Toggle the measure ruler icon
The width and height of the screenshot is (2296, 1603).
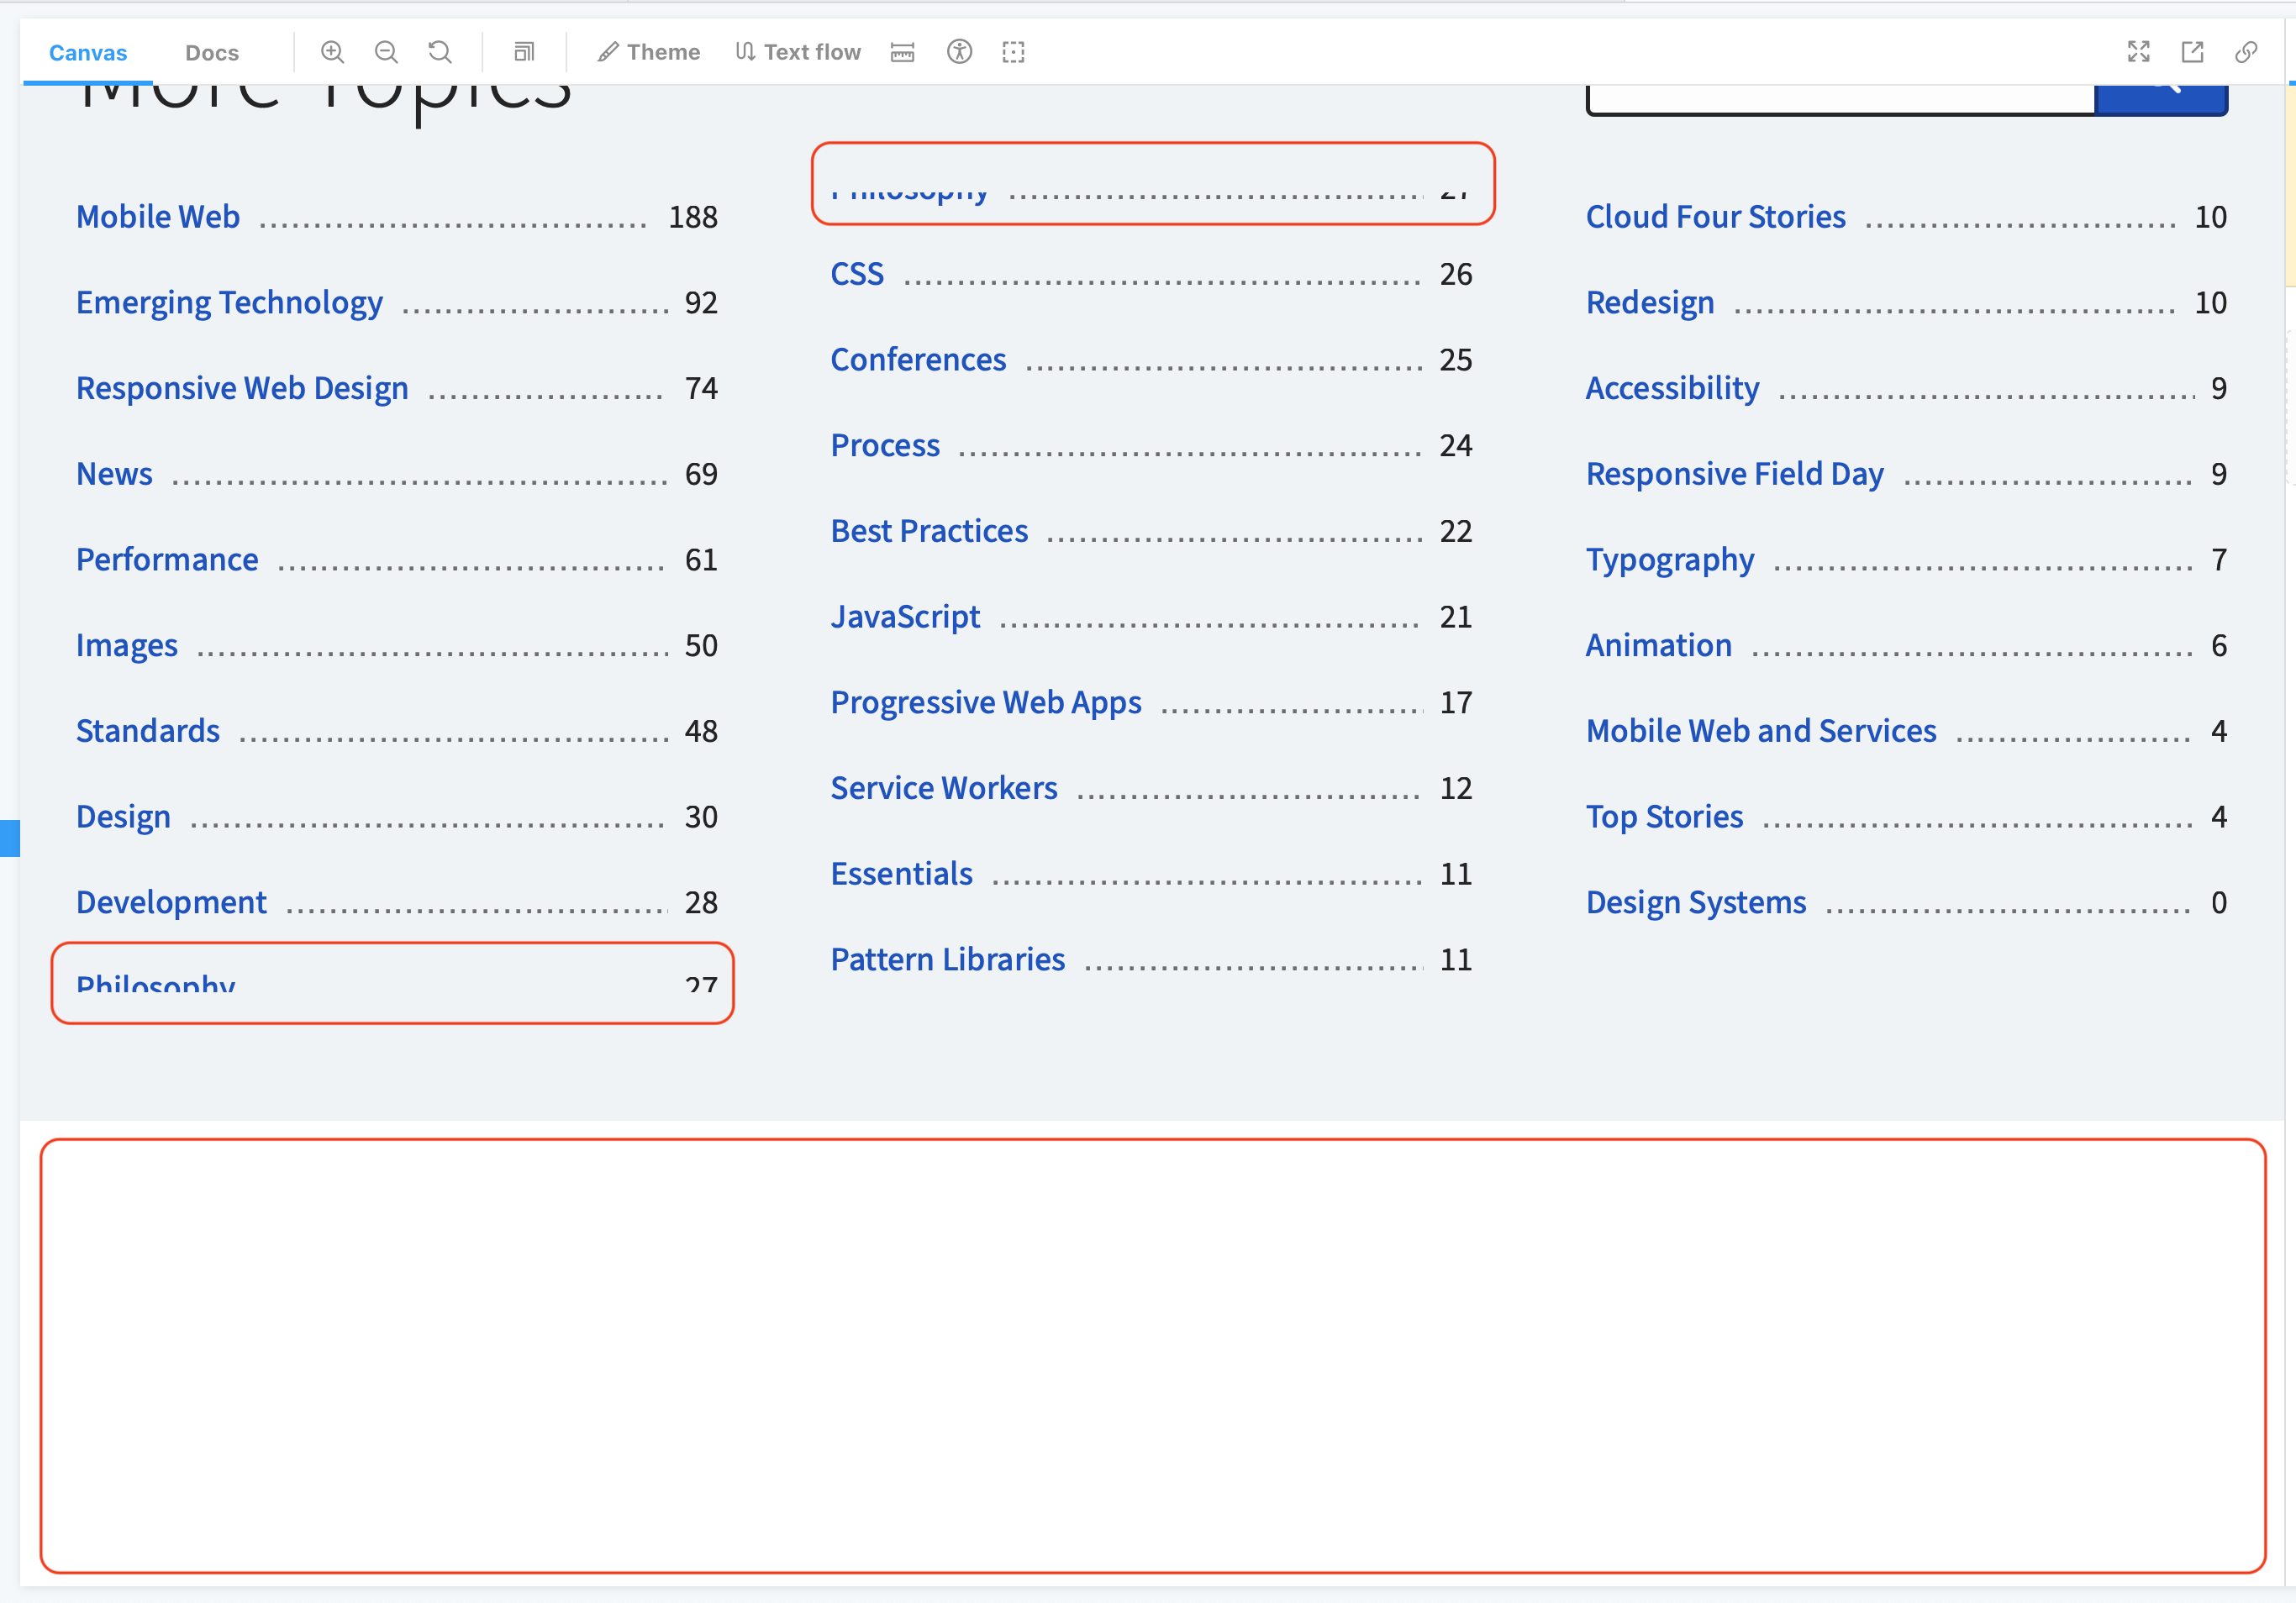click(x=902, y=52)
